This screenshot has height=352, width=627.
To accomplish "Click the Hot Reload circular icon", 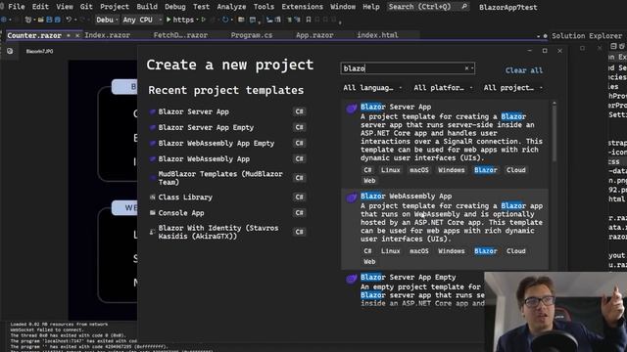I will click(x=225, y=20).
